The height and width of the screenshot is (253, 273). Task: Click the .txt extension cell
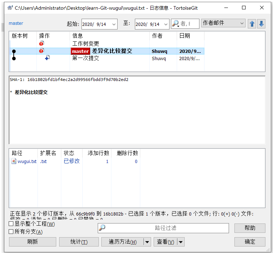pos(43,162)
